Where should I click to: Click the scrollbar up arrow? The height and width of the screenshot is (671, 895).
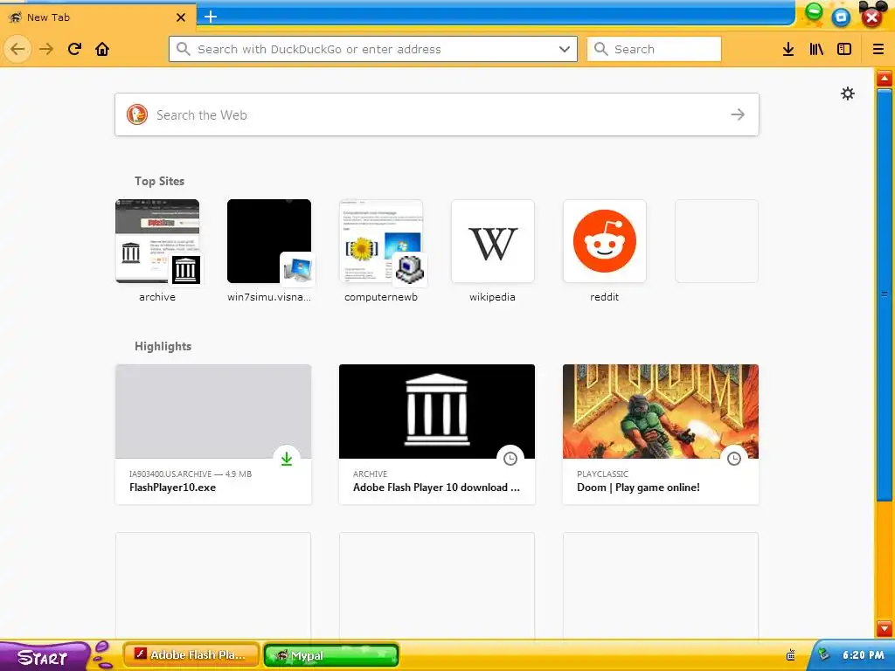tap(885, 78)
